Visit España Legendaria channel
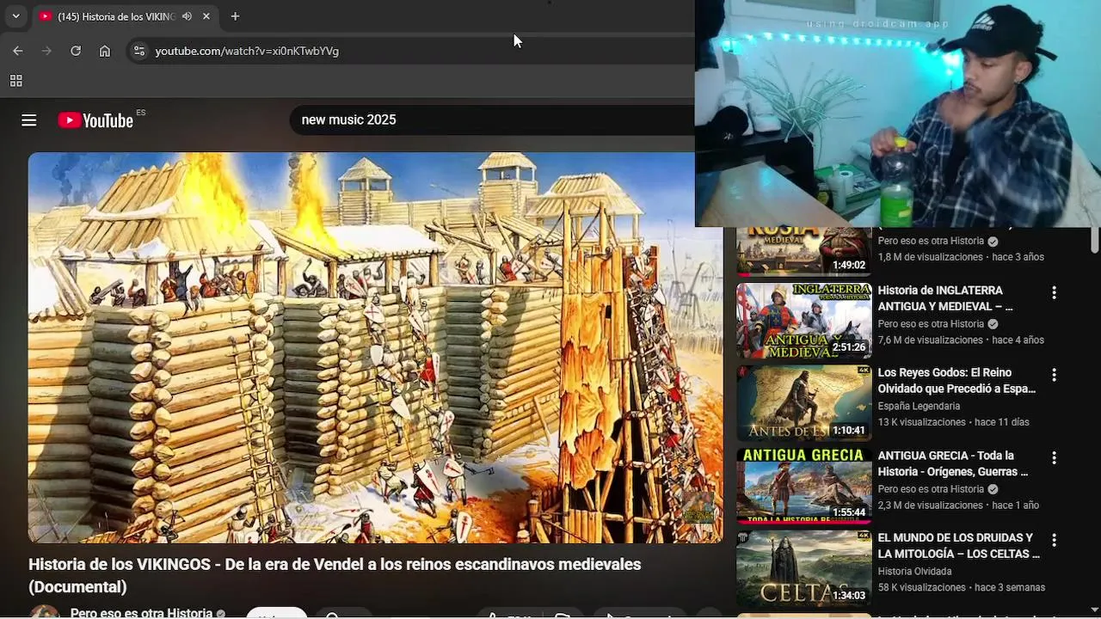Viewport: 1101px width, 619px height. click(x=919, y=406)
